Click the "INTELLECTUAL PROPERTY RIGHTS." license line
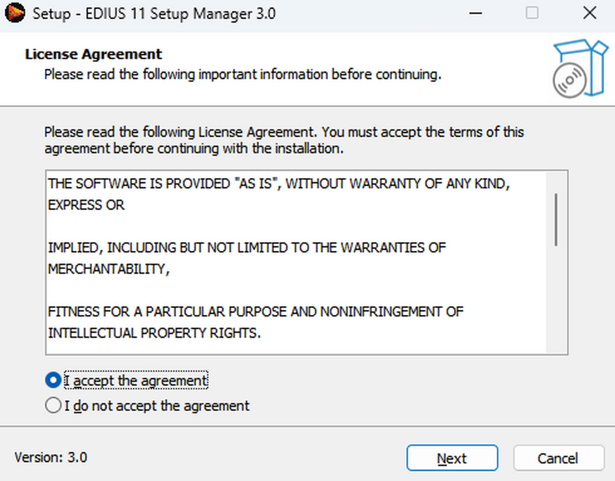This screenshot has height=481, width=615. point(154,333)
